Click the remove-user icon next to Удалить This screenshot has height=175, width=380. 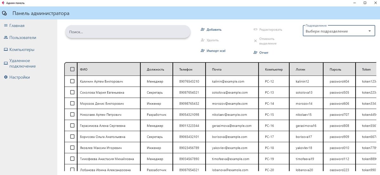pos(203,40)
